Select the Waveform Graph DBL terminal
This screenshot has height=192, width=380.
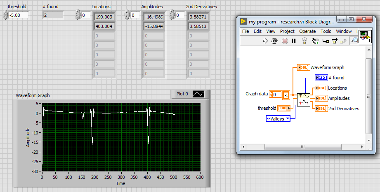[303, 67]
